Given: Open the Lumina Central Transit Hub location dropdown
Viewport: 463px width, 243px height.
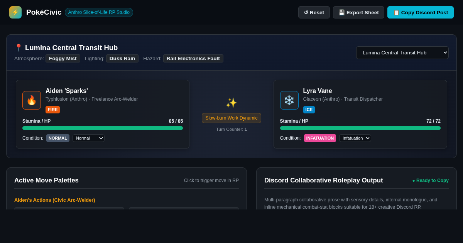Looking at the screenshot, I should coord(402,52).
